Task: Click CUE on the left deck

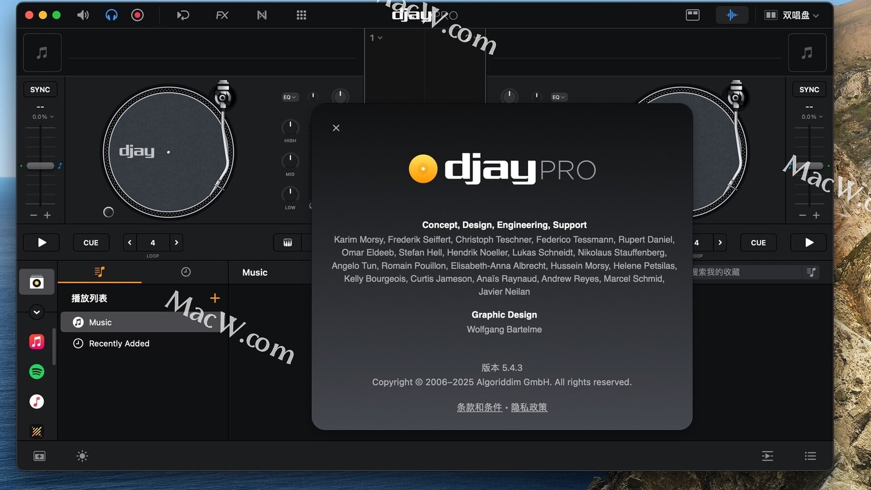Action: click(91, 243)
